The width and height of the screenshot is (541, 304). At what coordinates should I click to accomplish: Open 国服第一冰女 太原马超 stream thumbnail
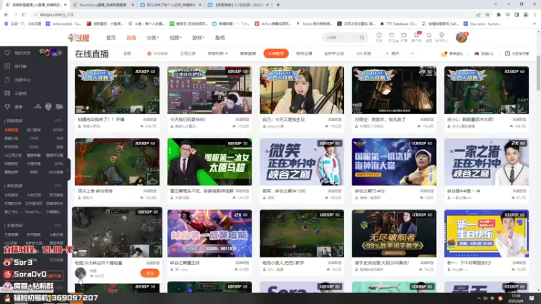coord(210,161)
